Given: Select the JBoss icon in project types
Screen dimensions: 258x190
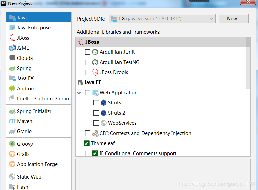Looking at the screenshot, I should coord(12,38).
